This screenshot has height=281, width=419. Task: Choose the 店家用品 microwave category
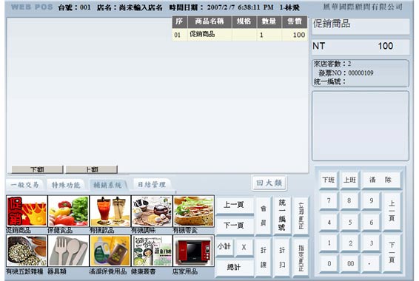194,251
